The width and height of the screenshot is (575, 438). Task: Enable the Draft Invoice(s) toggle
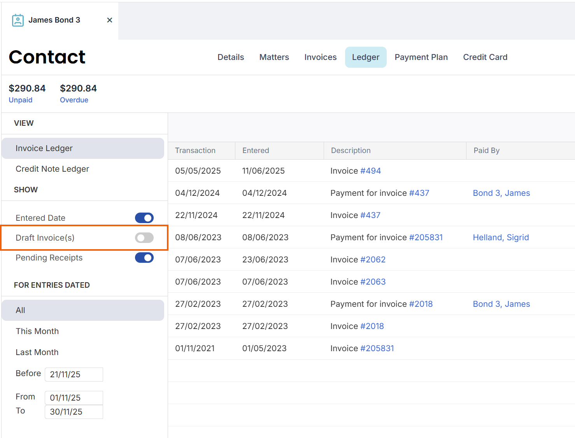point(144,238)
